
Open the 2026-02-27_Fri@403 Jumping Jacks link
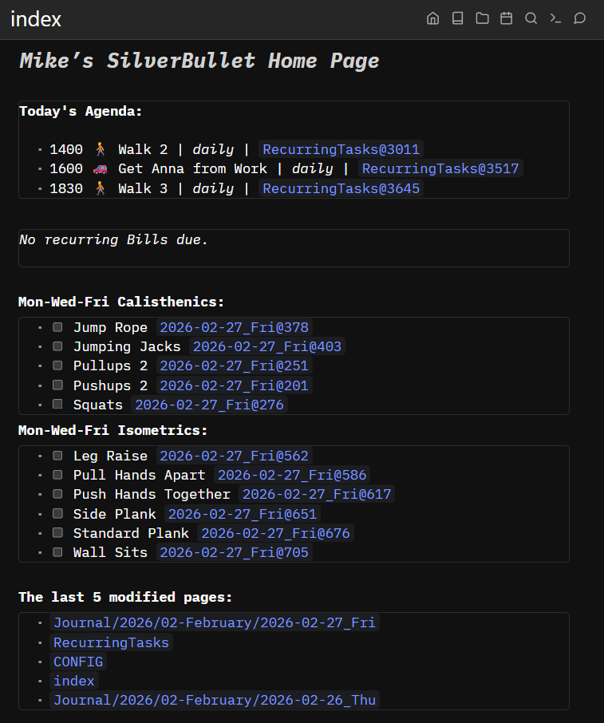pos(267,346)
